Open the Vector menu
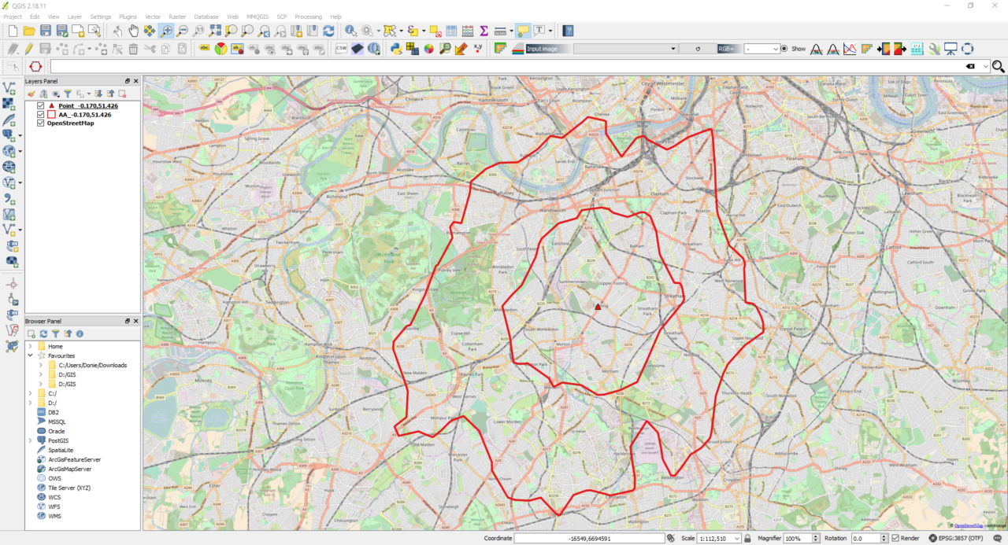Viewport: 1008px width, 545px height. click(152, 17)
